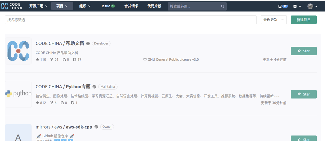Click the 812 stars icon of Python专题
Screen dimensions: 325x141
point(37,103)
